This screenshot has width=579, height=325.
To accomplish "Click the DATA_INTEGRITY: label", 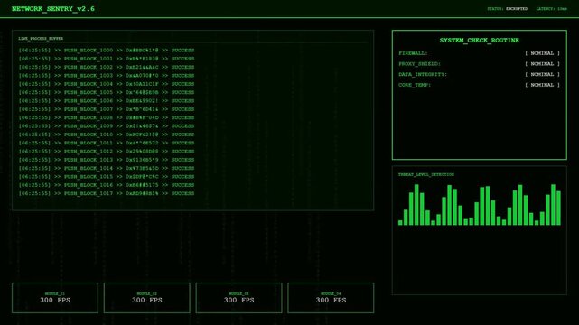I will [423, 75].
